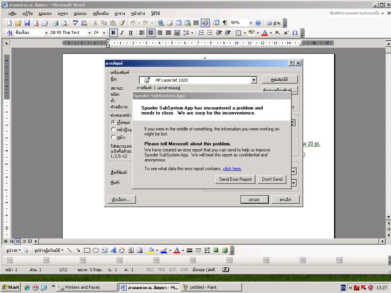Open the zoom 90% dropdown

point(250,23)
